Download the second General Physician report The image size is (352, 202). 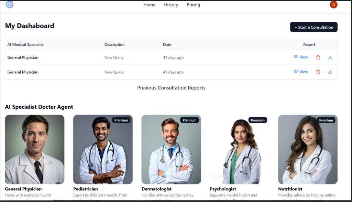pos(330,72)
